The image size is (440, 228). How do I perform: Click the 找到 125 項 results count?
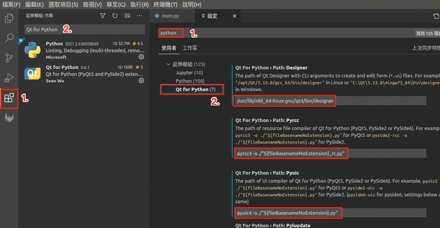(x=428, y=33)
